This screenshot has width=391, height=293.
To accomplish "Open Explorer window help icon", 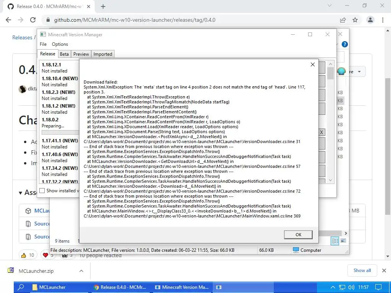I will click(345, 44).
